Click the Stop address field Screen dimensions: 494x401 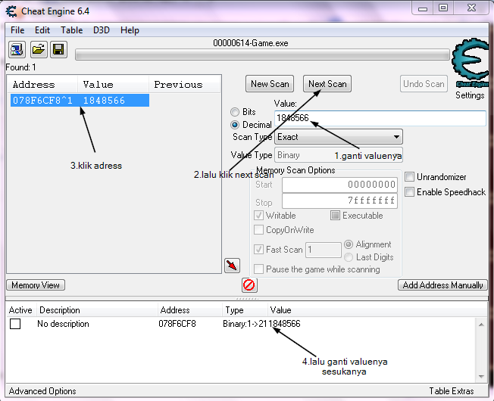339,201
